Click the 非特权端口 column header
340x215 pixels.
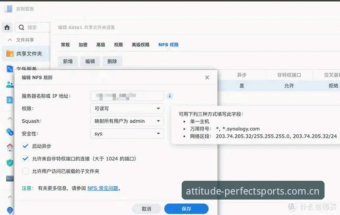tap(289, 75)
